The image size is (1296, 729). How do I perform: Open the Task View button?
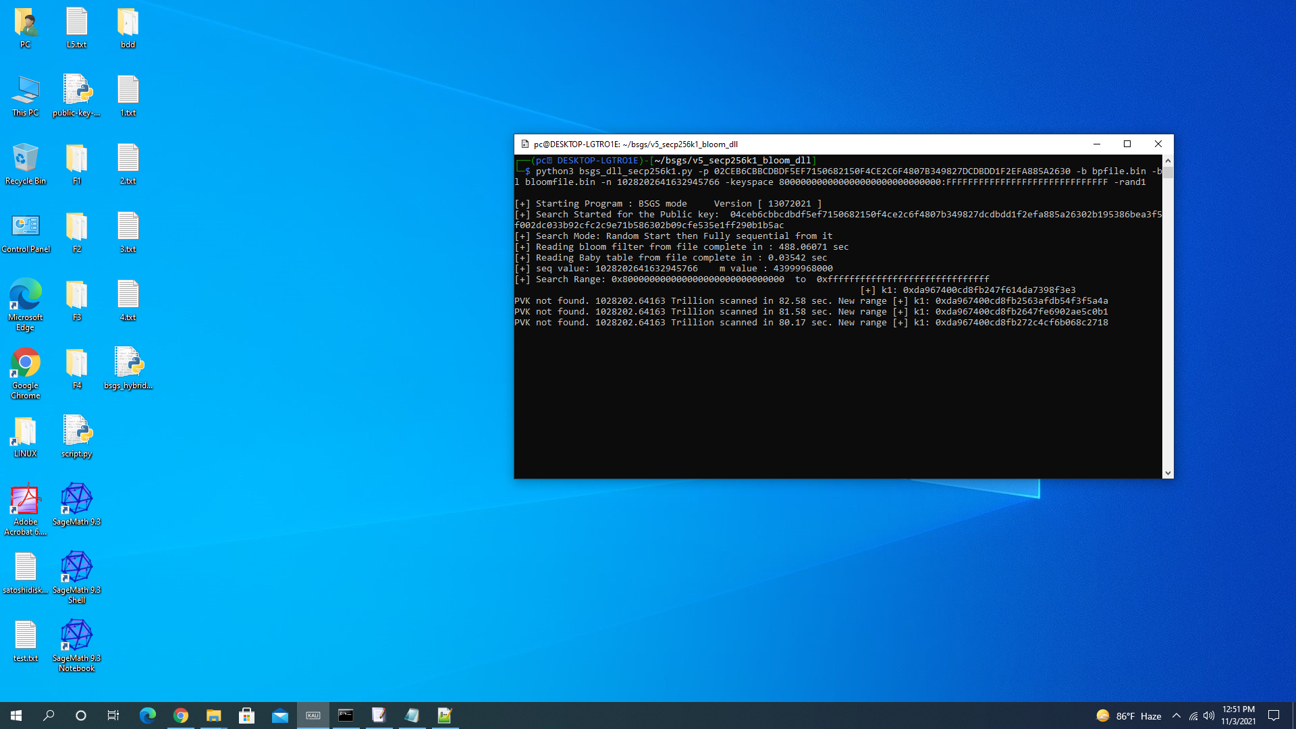coord(113,715)
